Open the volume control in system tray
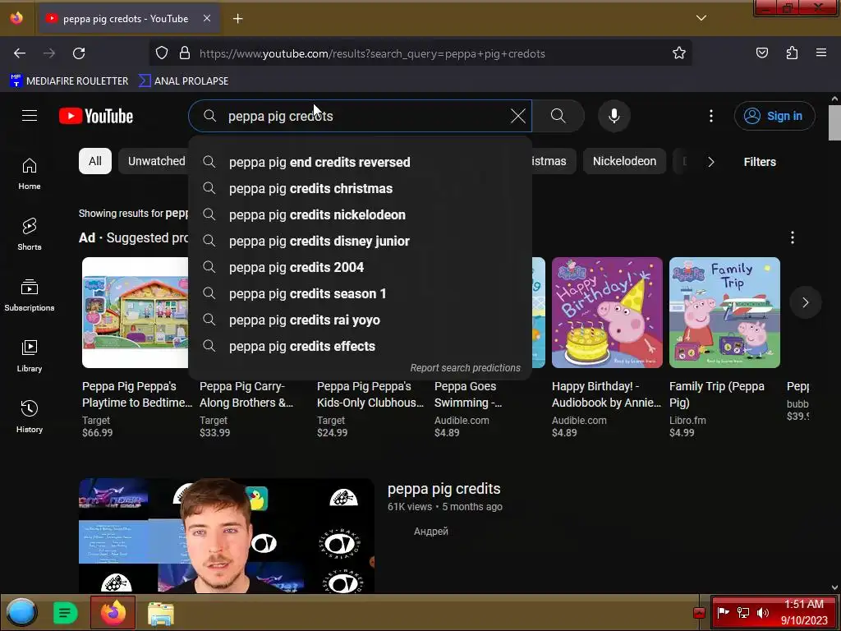 point(763,612)
